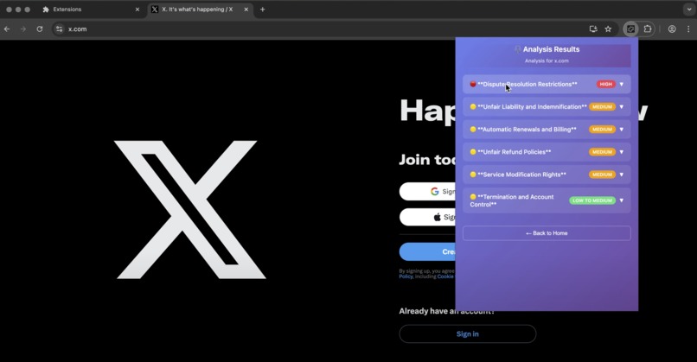Screen dimensions: 697x362
Task: Open a new tab with plus button
Action: click(x=262, y=10)
